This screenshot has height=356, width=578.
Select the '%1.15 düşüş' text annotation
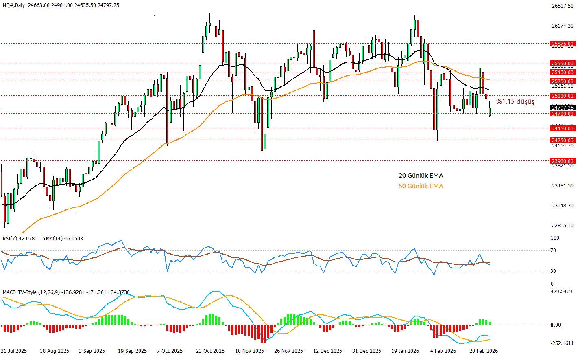515,101
